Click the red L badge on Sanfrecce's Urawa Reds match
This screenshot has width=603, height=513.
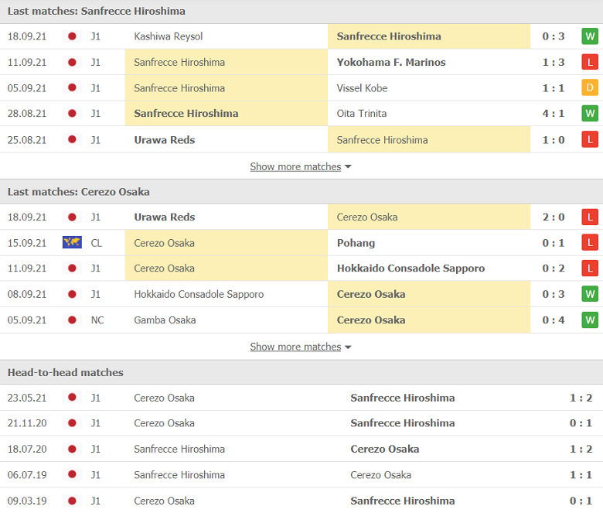(590, 140)
